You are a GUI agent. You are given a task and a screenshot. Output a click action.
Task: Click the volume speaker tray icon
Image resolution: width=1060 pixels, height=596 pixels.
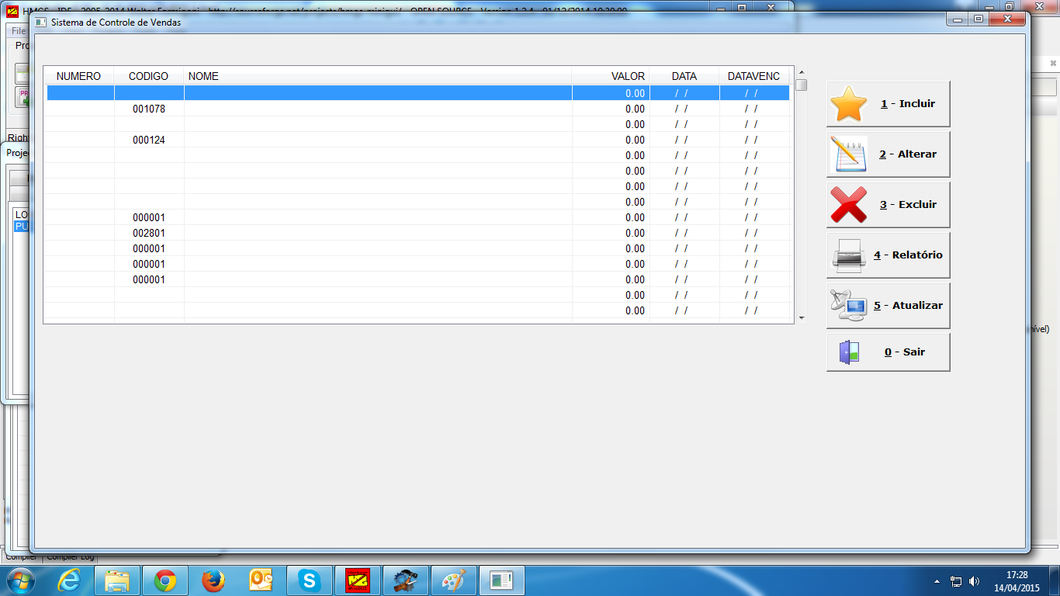(974, 580)
